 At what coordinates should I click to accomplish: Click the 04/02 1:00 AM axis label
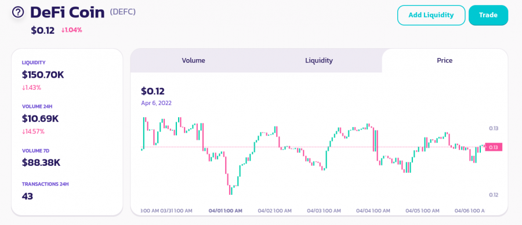click(x=275, y=211)
